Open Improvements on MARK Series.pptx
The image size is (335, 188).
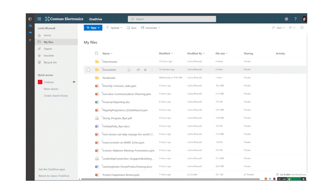tap(123, 143)
